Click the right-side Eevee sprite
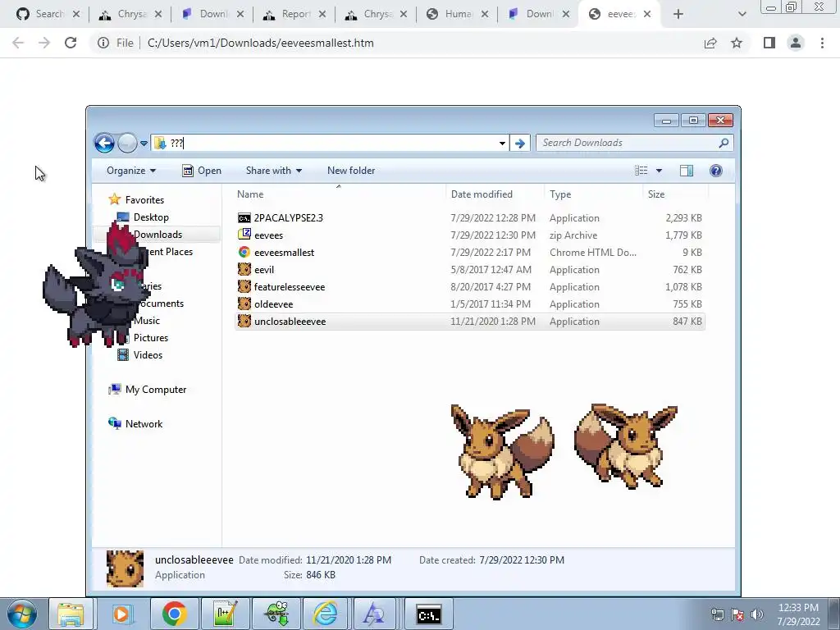This screenshot has width=840, height=630. pyautogui.click(x=625, y=445)
